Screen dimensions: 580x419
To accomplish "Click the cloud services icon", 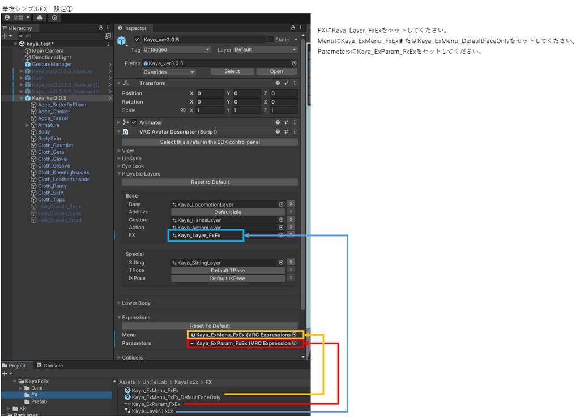I will pos(40,18).
